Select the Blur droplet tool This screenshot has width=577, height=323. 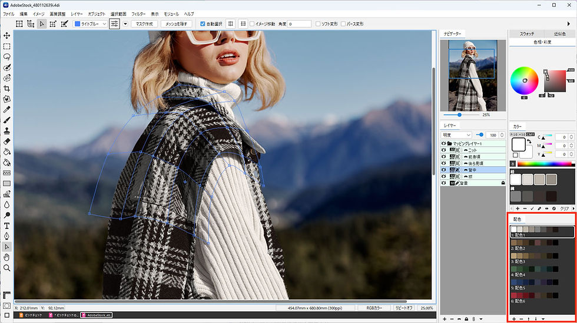(6, 204)
